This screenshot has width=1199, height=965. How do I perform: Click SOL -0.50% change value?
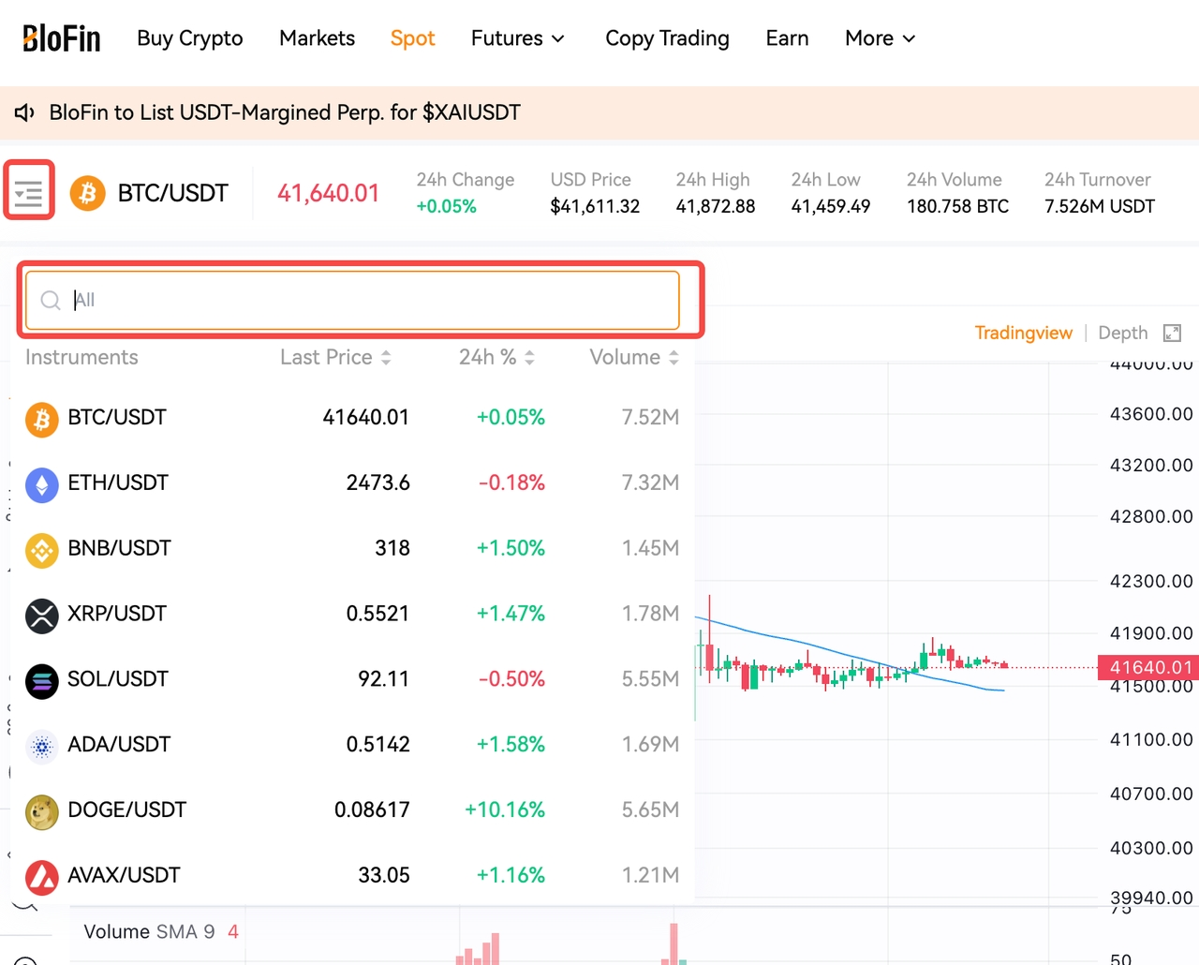[511, 679]
